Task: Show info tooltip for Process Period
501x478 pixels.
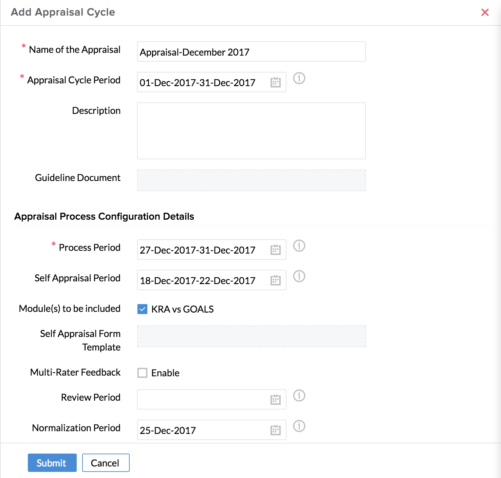Action: point(299,246)
